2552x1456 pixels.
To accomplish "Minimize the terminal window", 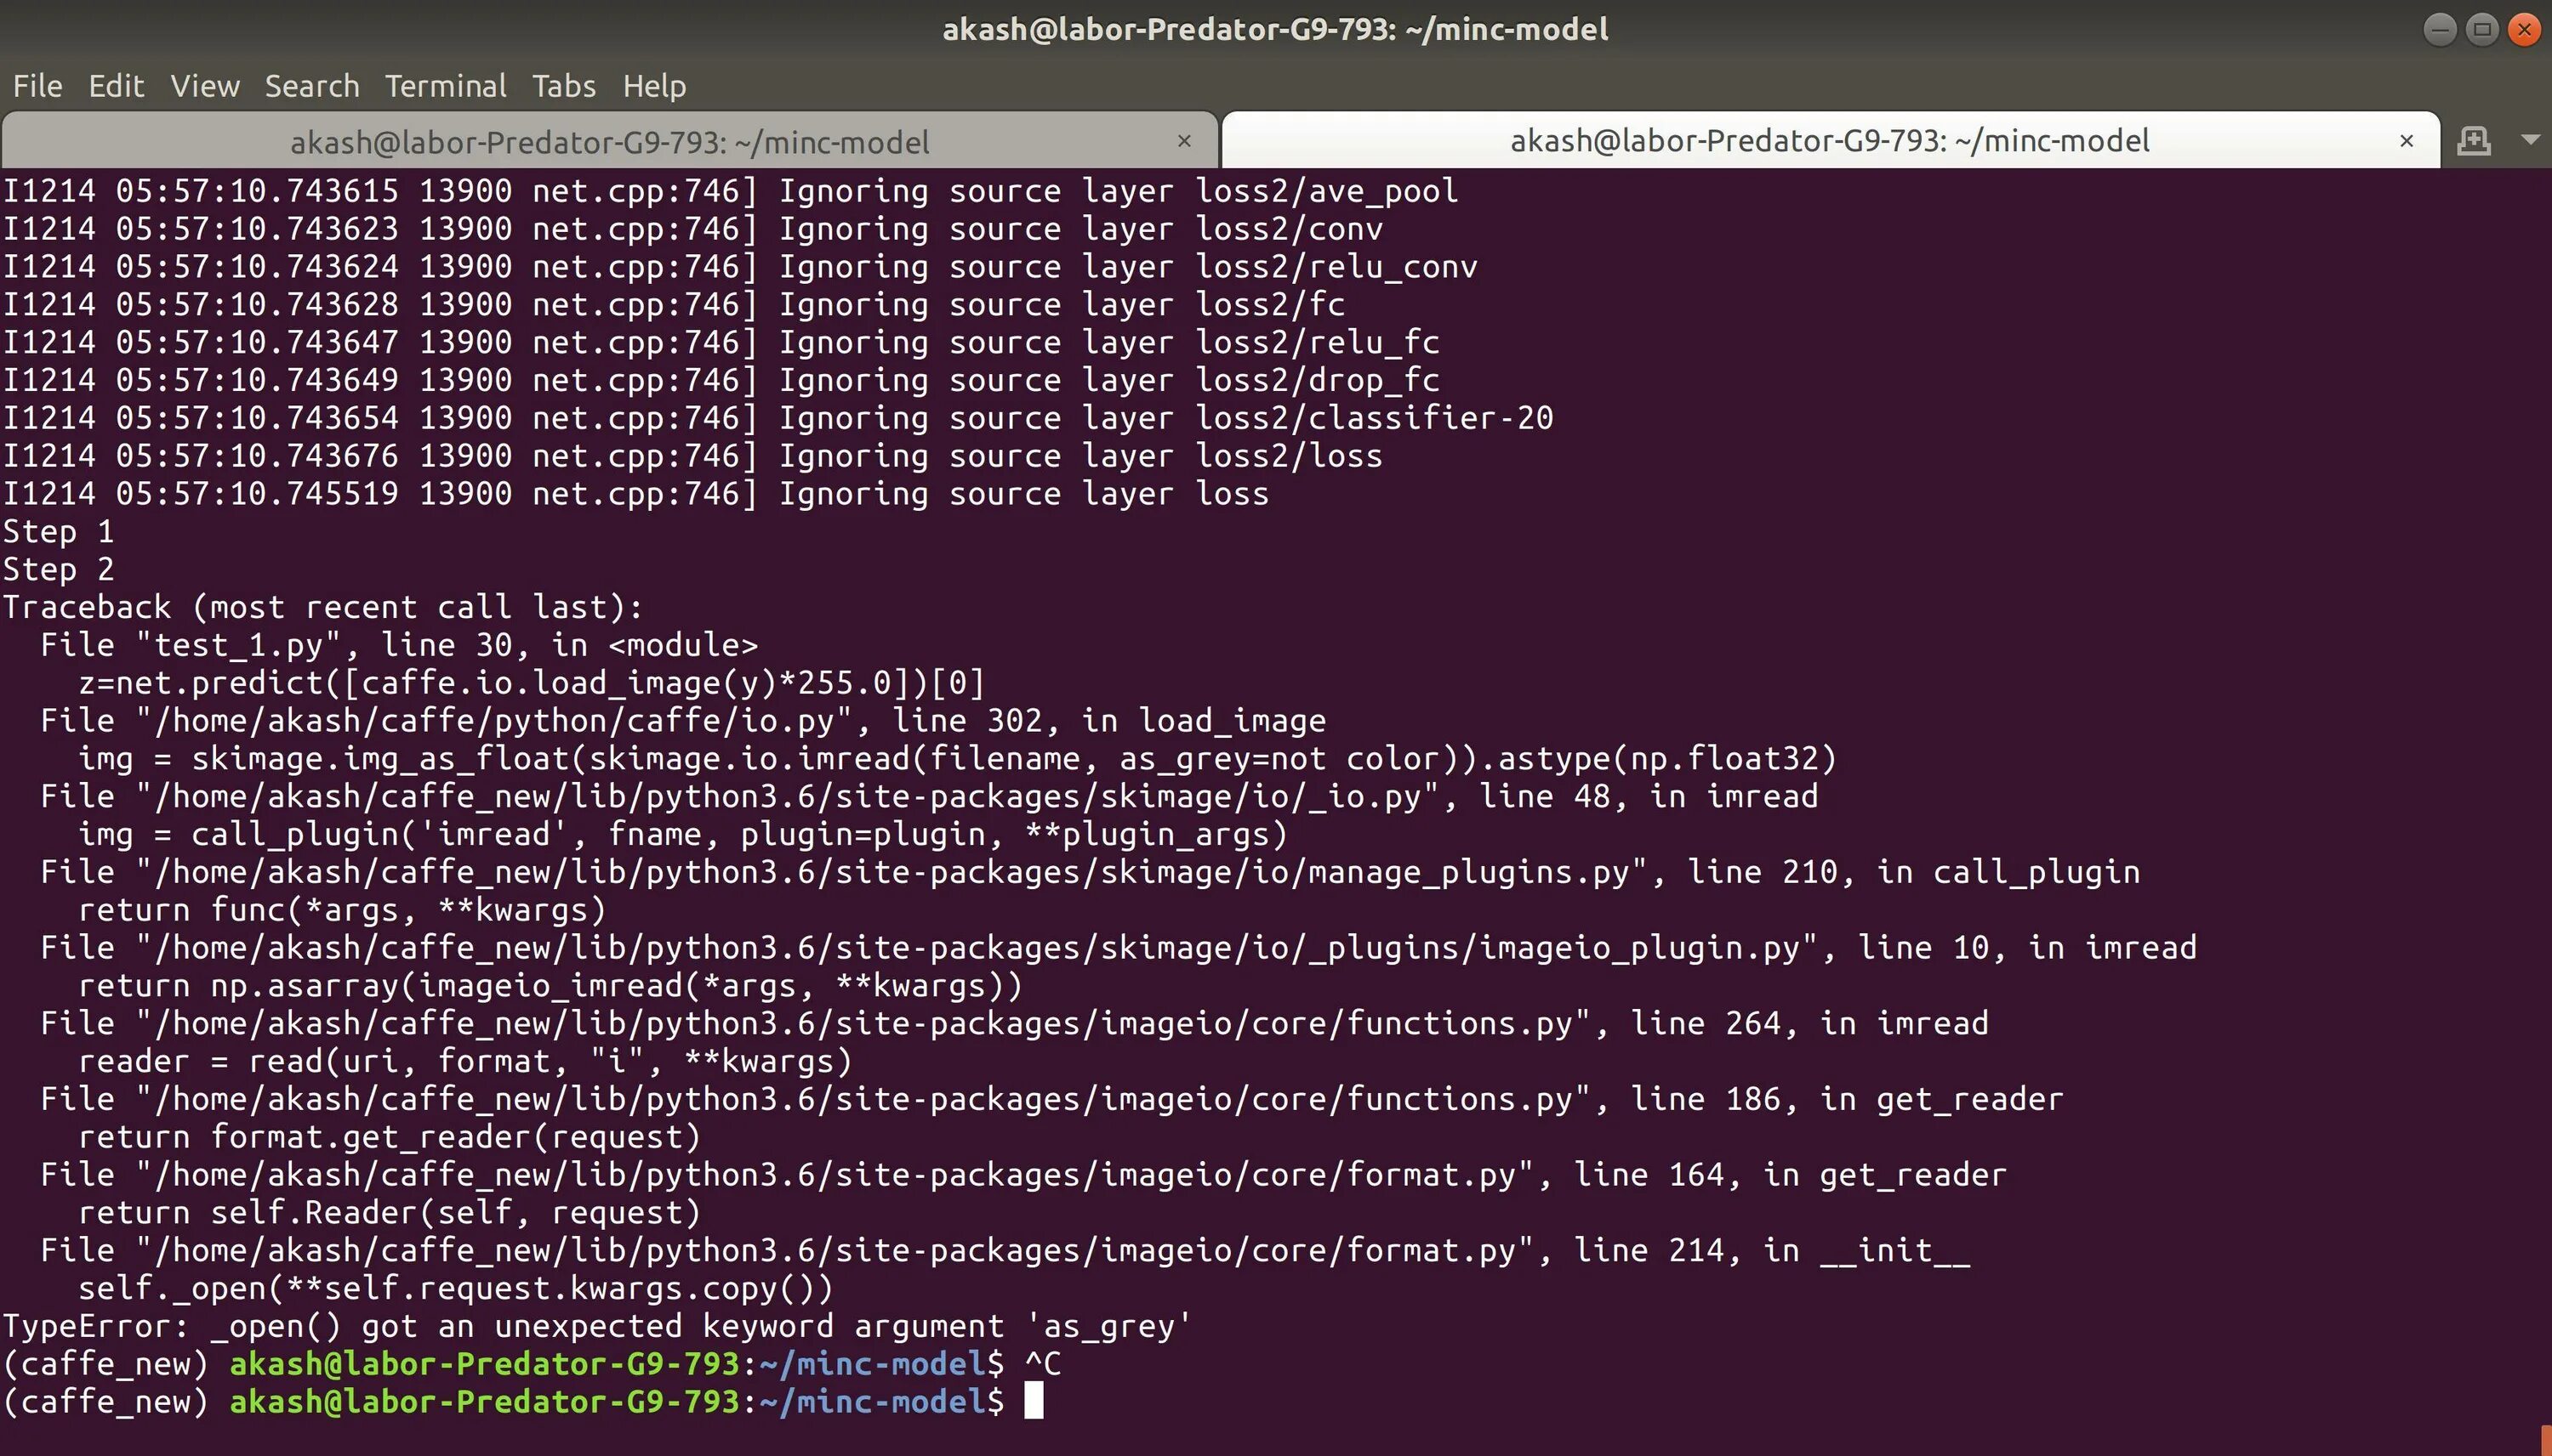I will 2440,30.
